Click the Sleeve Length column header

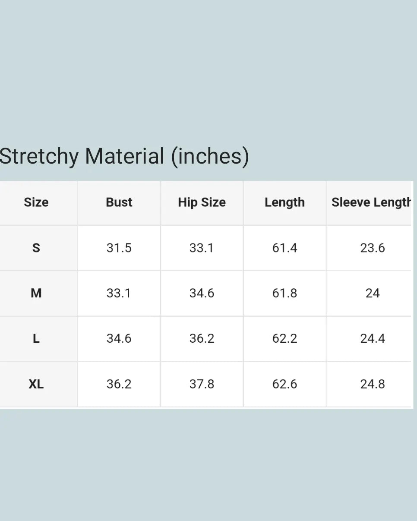[370, 202]
